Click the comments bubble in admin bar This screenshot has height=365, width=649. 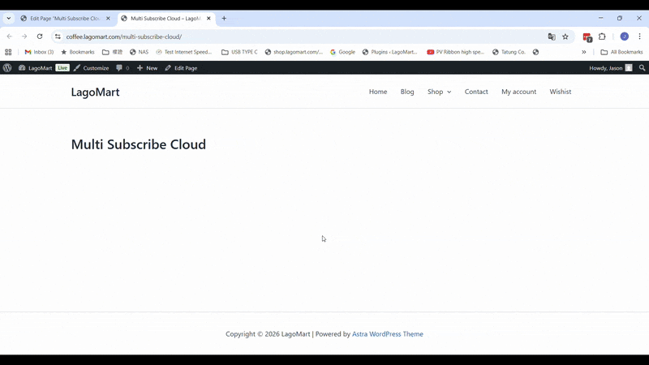(122, 68)
